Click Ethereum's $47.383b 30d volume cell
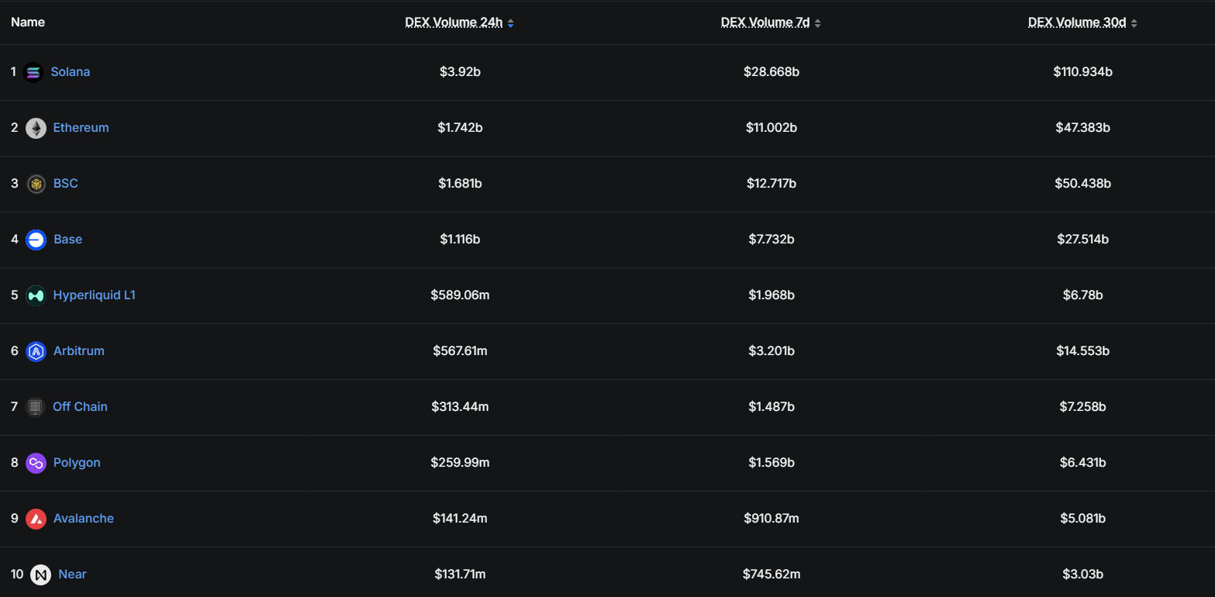The height and width of the screenshot is (597, 1215). 1082,128
